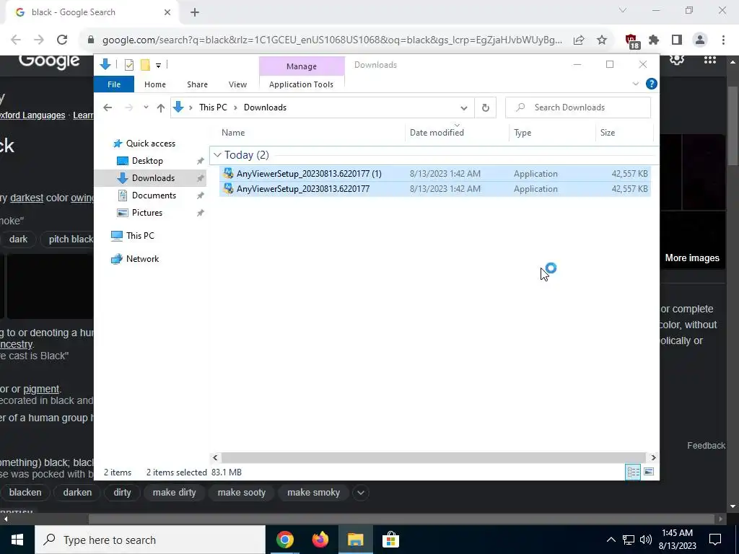Click the Manage contextual tab
This screenshot has height=554, width=739.
pos(302,66)
